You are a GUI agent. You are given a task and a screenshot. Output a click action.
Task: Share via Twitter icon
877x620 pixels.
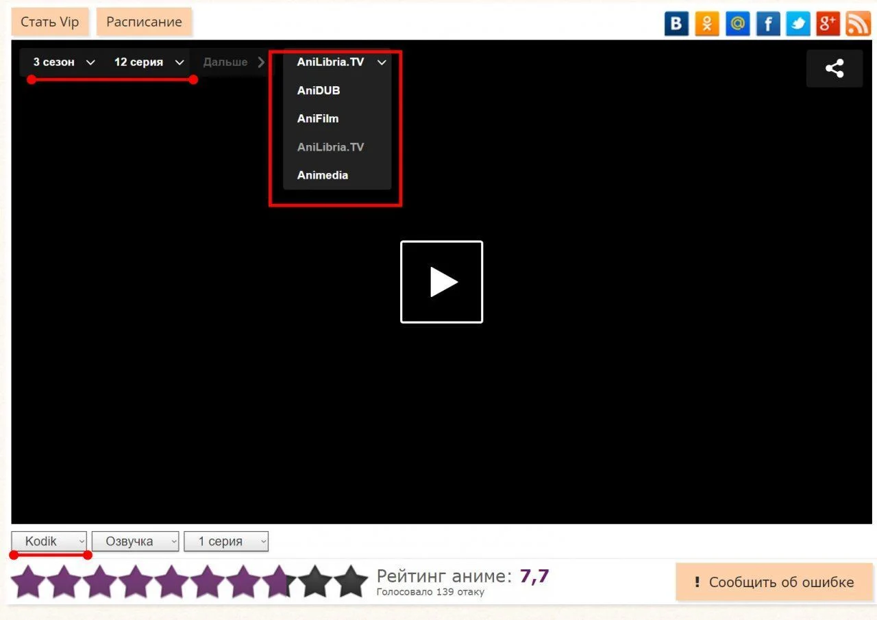[798, 24]
